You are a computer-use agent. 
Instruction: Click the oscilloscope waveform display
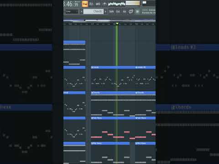pyautogui.click(x=117, y=4)
